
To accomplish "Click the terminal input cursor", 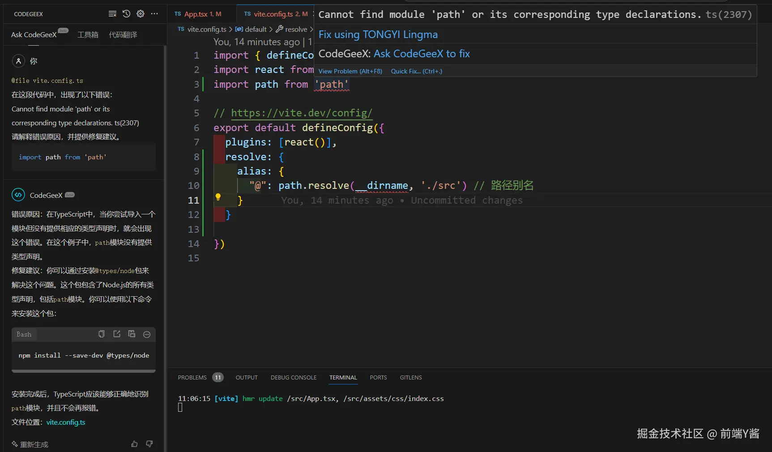I will click(x=180, y=407).
